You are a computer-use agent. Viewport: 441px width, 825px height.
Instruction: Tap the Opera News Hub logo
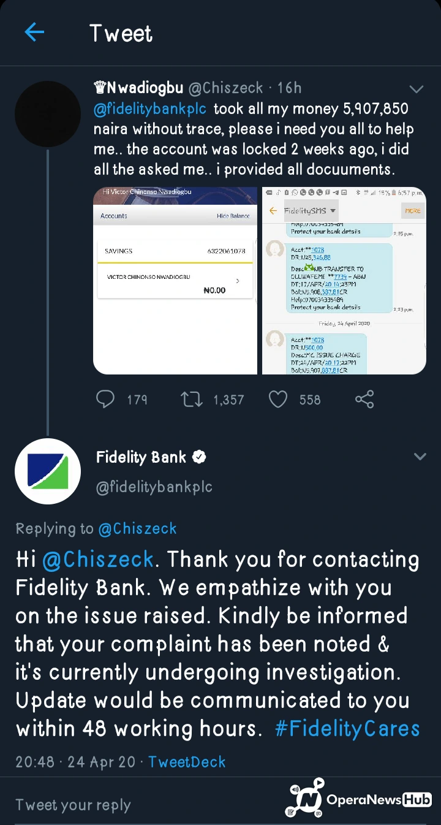(359, 798)
